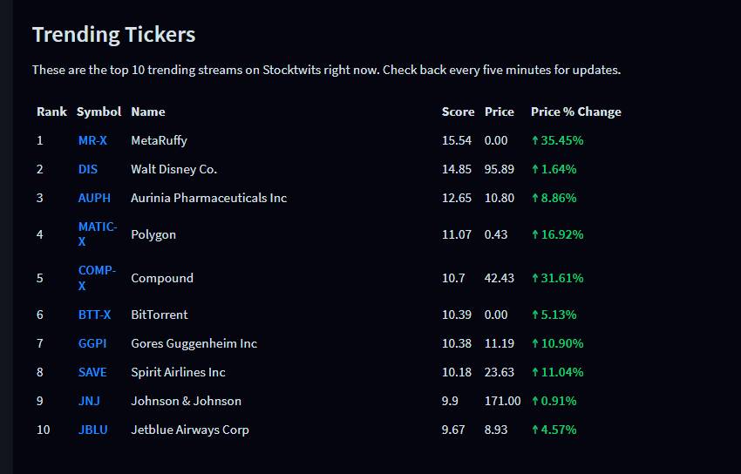Click the green up arrow beside 35.45%
The height and width of the screenshot is (474, 741).
(x=535, y=140)
